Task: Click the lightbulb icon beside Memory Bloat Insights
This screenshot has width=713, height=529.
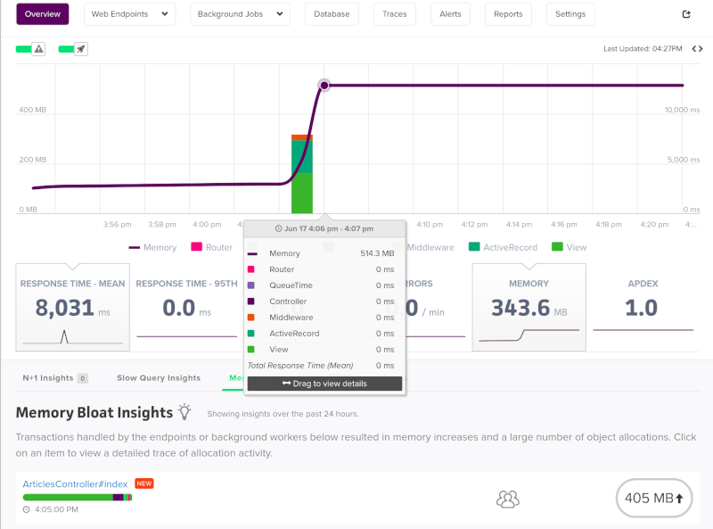Action: (184, 411)
